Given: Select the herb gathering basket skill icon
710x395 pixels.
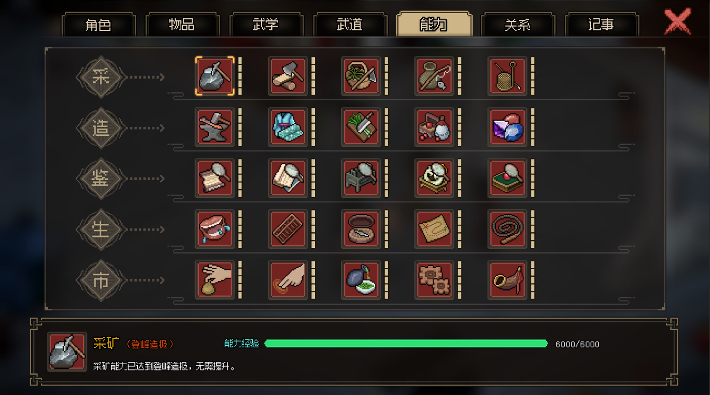Looking at the screenshot, I should click(x=361, y=76).
